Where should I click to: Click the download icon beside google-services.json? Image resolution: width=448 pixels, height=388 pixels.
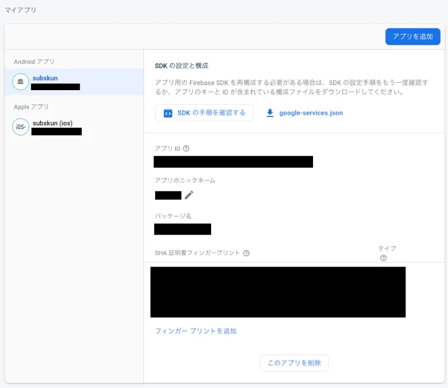pyautogui.click(x=270, y=113)
